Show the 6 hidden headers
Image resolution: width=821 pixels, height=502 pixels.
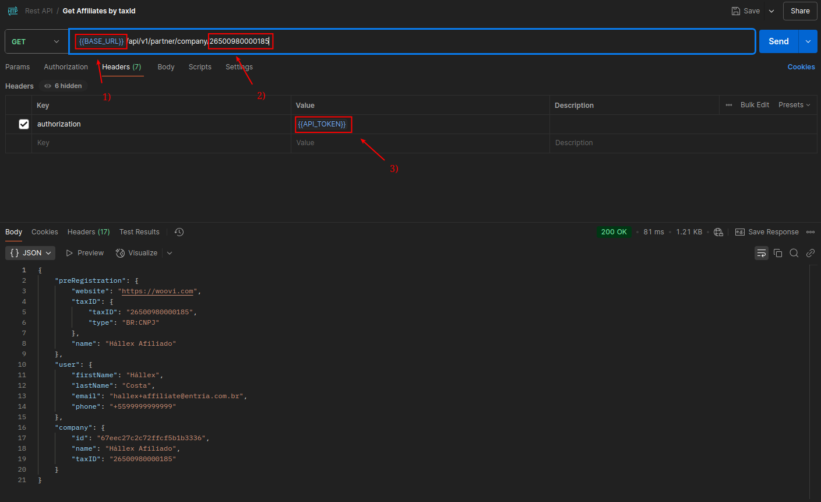coord(64,86)
